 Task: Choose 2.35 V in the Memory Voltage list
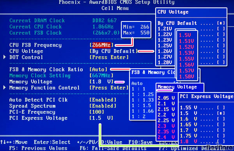166,131
